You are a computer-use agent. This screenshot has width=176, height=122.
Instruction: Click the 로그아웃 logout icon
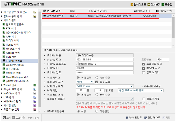[13, 118]
